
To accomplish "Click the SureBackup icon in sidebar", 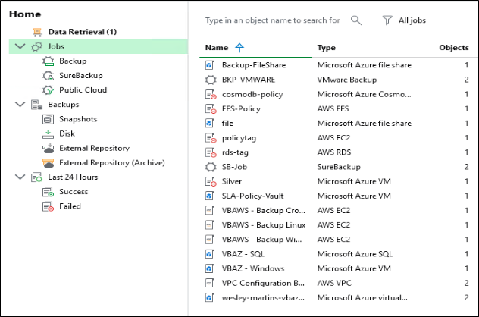I will coord(49,75).
